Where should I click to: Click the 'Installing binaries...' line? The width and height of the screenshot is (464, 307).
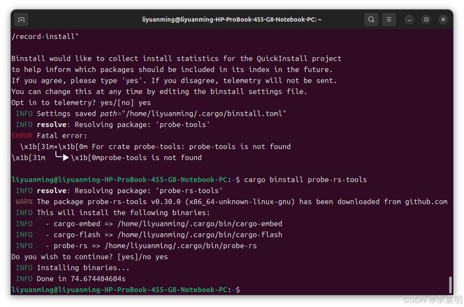tap(83, 268)
